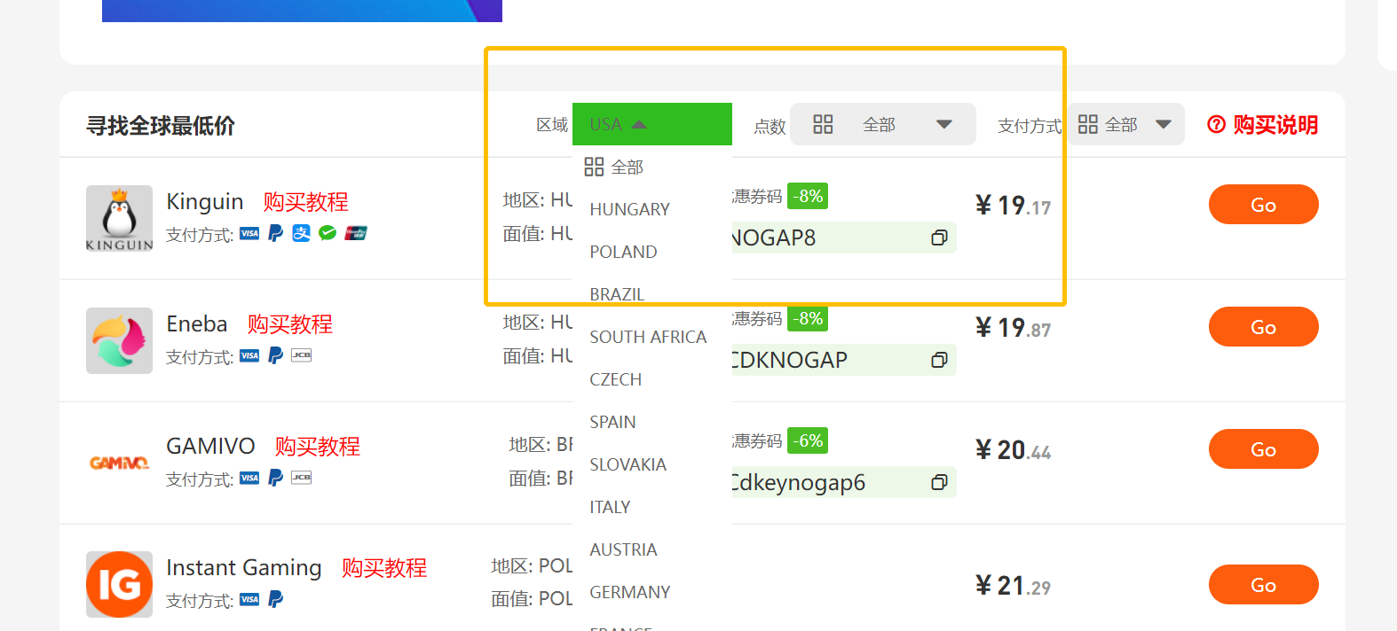The width and height of the screenshot is (1397, 631).
Task: Go to the Kinguin offer
Action: coord(1263,205)
